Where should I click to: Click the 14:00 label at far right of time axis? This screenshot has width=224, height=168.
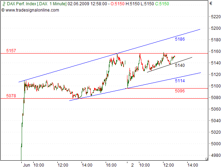point(192,164)
